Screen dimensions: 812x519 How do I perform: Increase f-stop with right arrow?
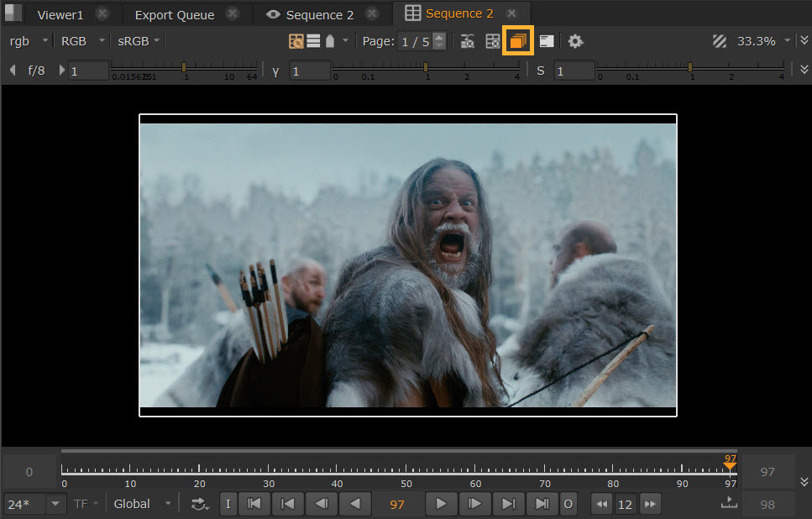coord(61,70)
